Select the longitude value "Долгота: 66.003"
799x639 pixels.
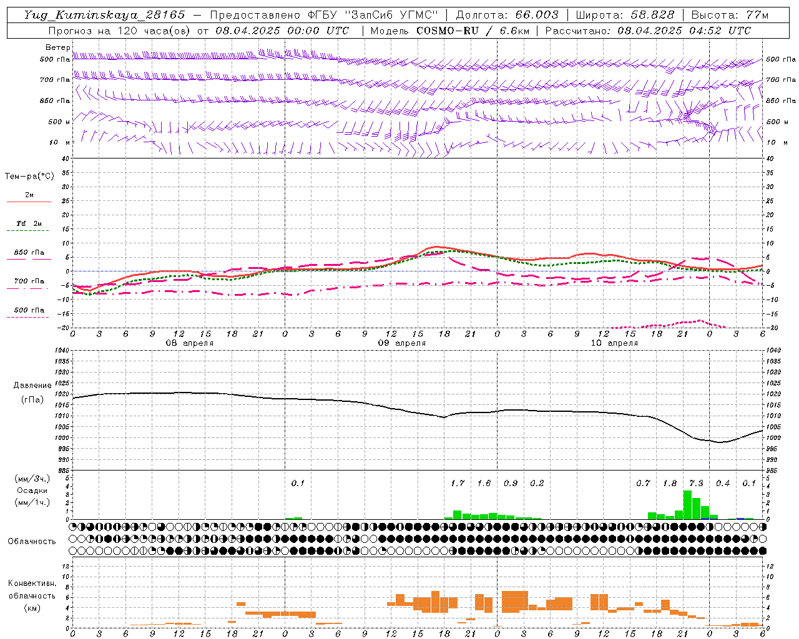(507, 15)
